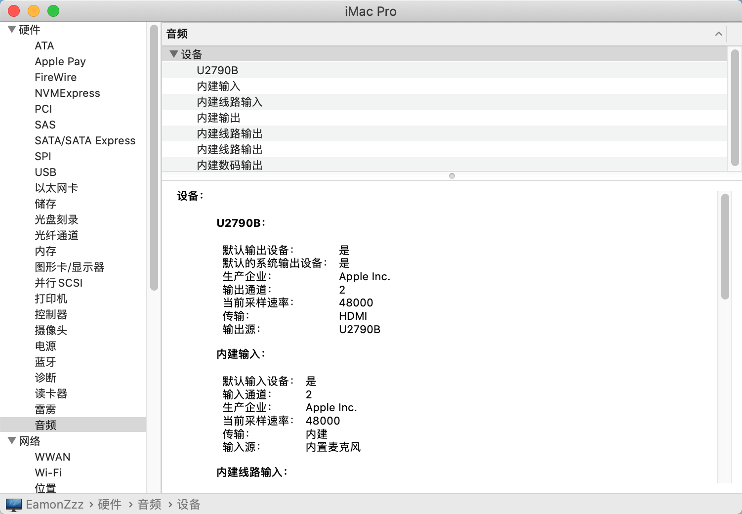Select 控制器 in the sidebar
Image resolution: width=742 pixels, height=514 pixels.
coord(51,314)
